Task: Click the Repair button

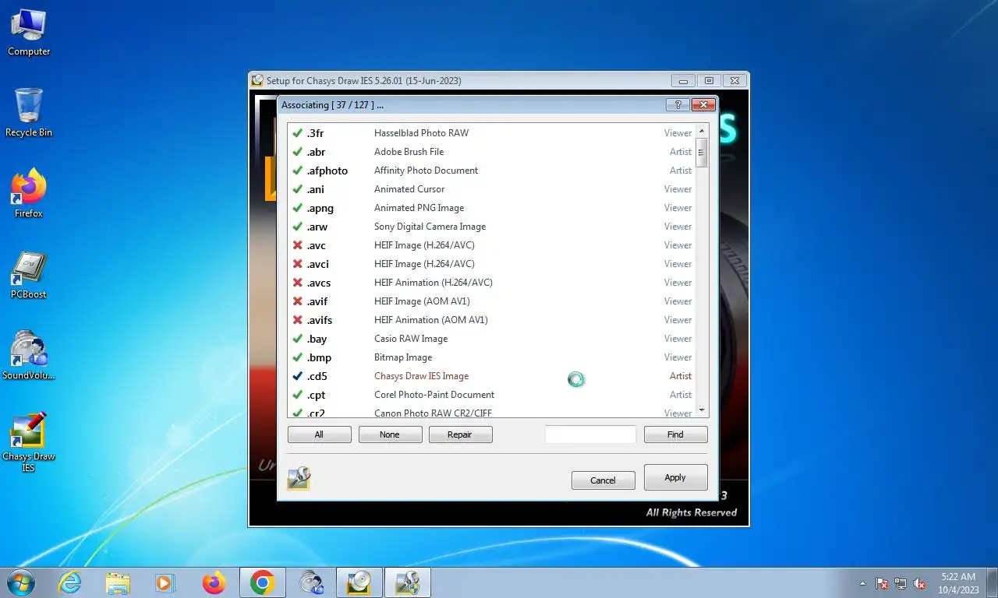Action: tap(460, 434)
